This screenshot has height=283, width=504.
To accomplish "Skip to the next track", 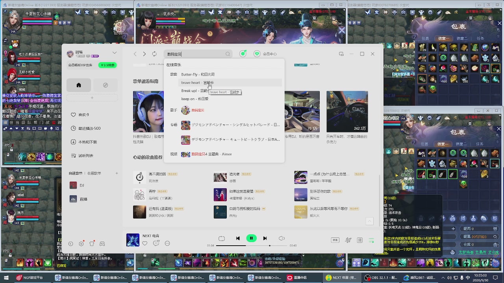I will pyautogui.click(x=265, y=238).
